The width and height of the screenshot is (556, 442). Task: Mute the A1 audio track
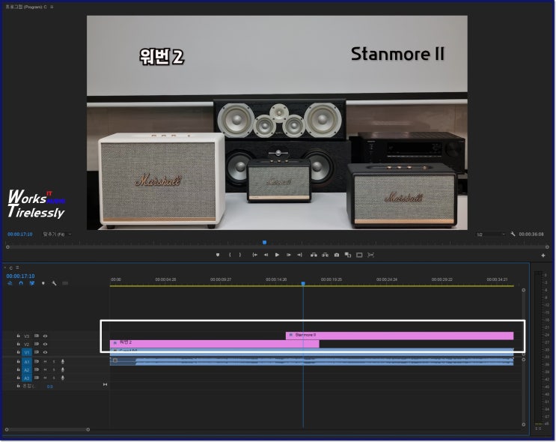(x=45, y=361)
